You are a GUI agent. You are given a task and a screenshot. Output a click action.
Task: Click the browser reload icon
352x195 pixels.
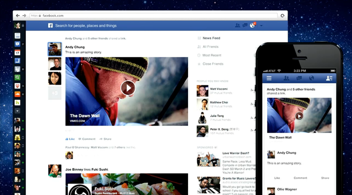pos(283,15)
